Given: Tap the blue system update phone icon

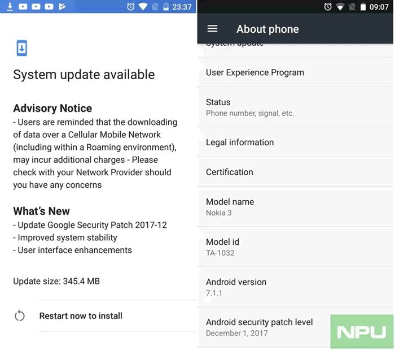Looking at the screenshot, I should [x=21, y=48].
